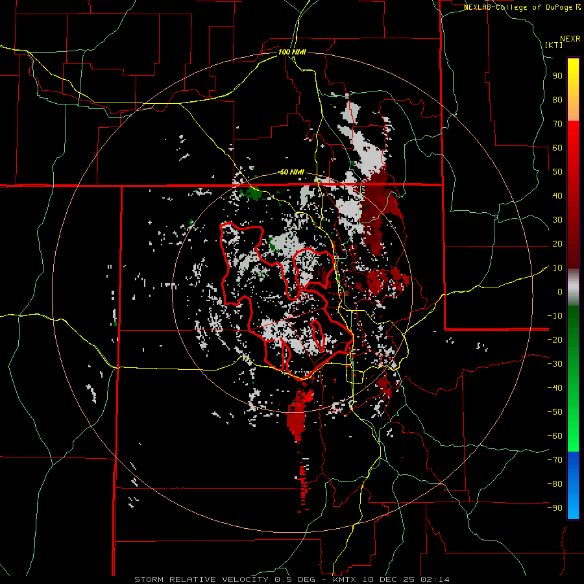The width and height of the screenshot is (584, 584).
Task: Click the 30 value on the velocity scale
Action: 557,220
